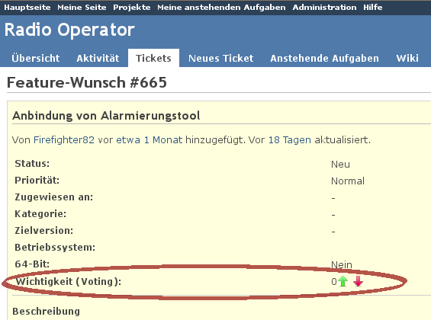This screenshot has width=431, height=320.
Task: Vote down with the red arrow
Action: tap(359, 281)
